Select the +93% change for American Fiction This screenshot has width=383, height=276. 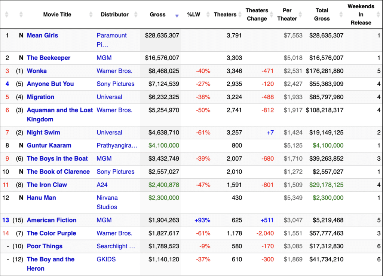(x=202, y=220)
